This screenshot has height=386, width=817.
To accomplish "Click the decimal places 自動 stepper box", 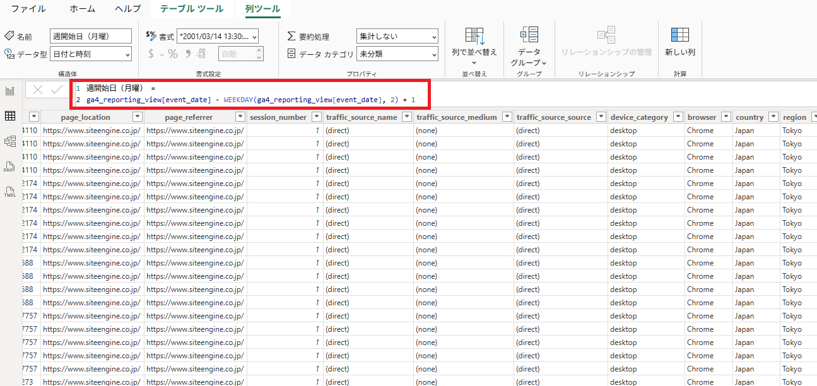I will [x=241, y=54].
